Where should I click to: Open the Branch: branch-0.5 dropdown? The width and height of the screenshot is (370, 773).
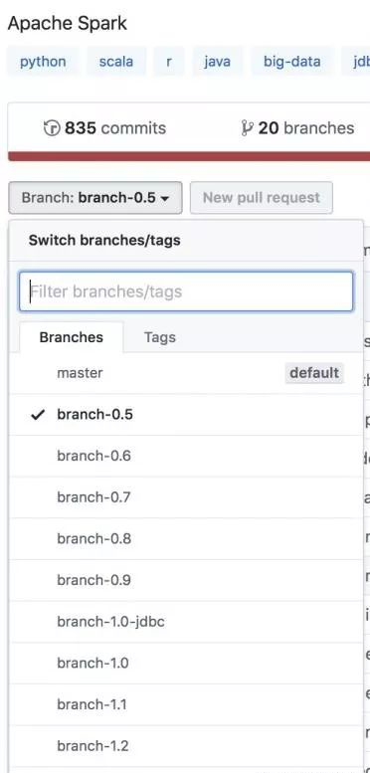tap(95, 198)
